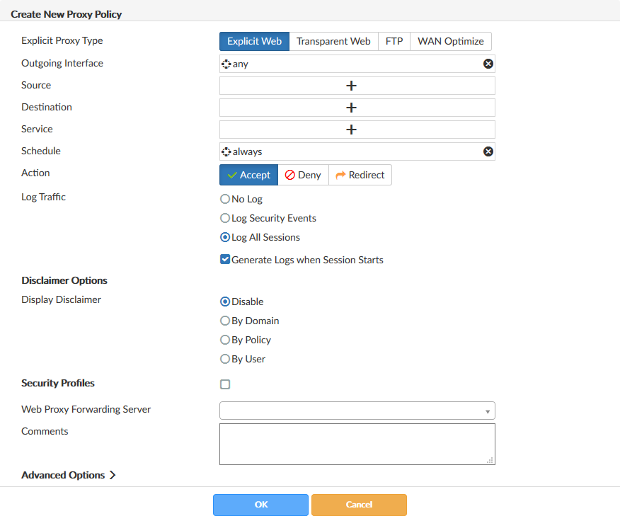The image size is (620, 516).
Task: Select No Log radio option
Action: click(x=225, y=200)
